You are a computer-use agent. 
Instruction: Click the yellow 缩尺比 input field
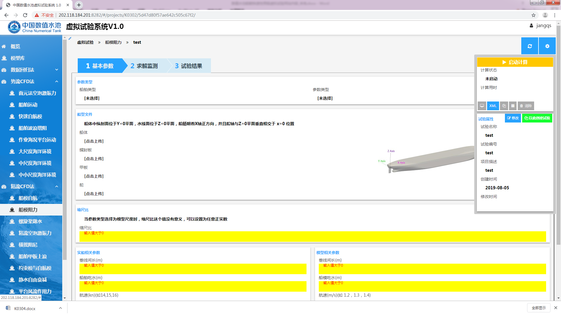[x=313, y=237]
